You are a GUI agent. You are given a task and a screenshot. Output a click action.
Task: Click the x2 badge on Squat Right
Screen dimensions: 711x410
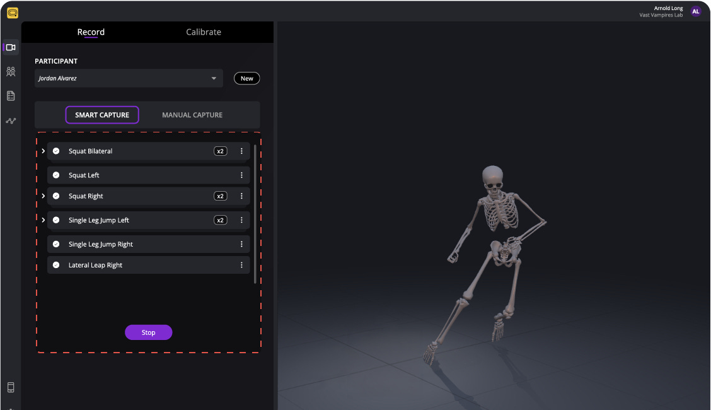[221, 196]
